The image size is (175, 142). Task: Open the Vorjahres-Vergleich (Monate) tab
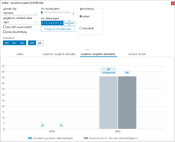pos(59,54)
